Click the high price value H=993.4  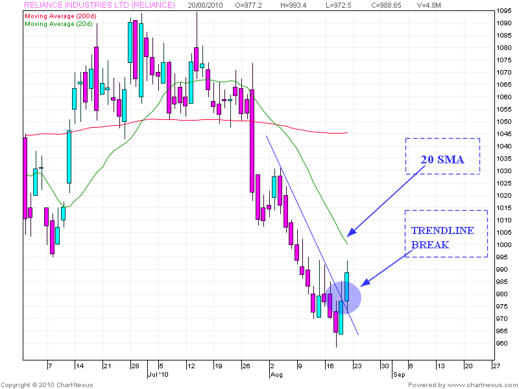point(293,5)
